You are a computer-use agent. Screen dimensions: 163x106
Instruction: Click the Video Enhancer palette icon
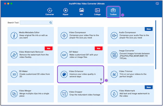64,74
